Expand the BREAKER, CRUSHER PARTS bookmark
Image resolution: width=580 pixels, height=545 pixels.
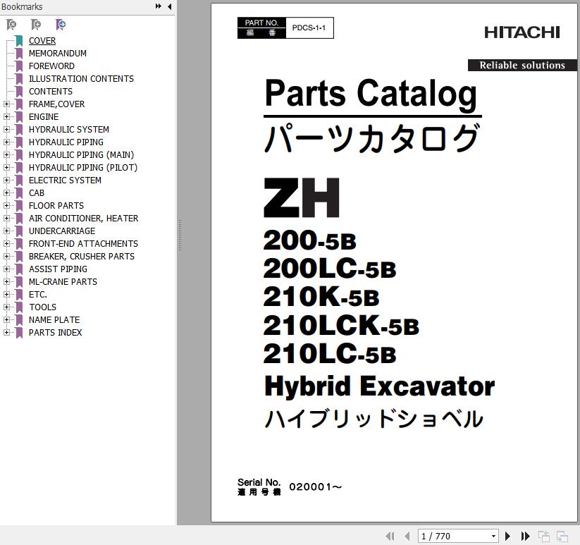tap(6, 257)
